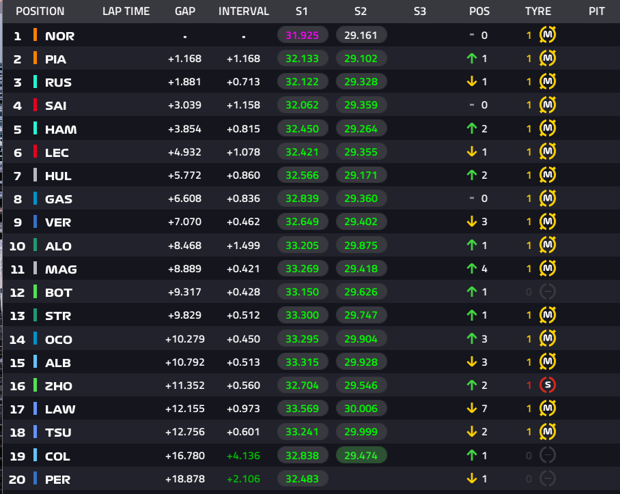Click BOT's green team color bar
Screen dimensions: 620x494
click(36, 291)
